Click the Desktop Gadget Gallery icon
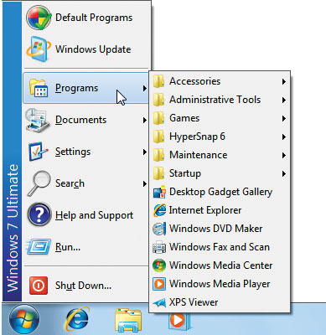 click(159, 192)
